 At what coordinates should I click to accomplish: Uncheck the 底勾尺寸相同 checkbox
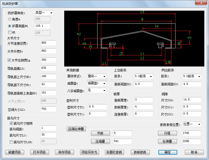point(11,123)
